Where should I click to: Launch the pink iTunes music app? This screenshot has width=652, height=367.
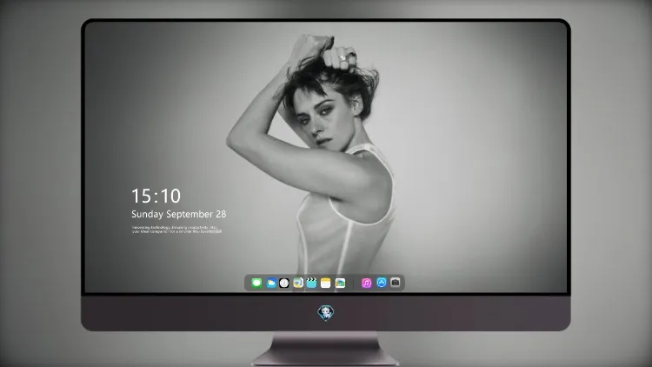(366, 283)
